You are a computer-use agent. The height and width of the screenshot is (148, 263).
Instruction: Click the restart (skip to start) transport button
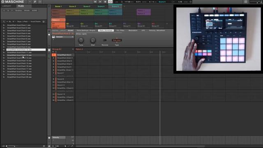(95, 2)
